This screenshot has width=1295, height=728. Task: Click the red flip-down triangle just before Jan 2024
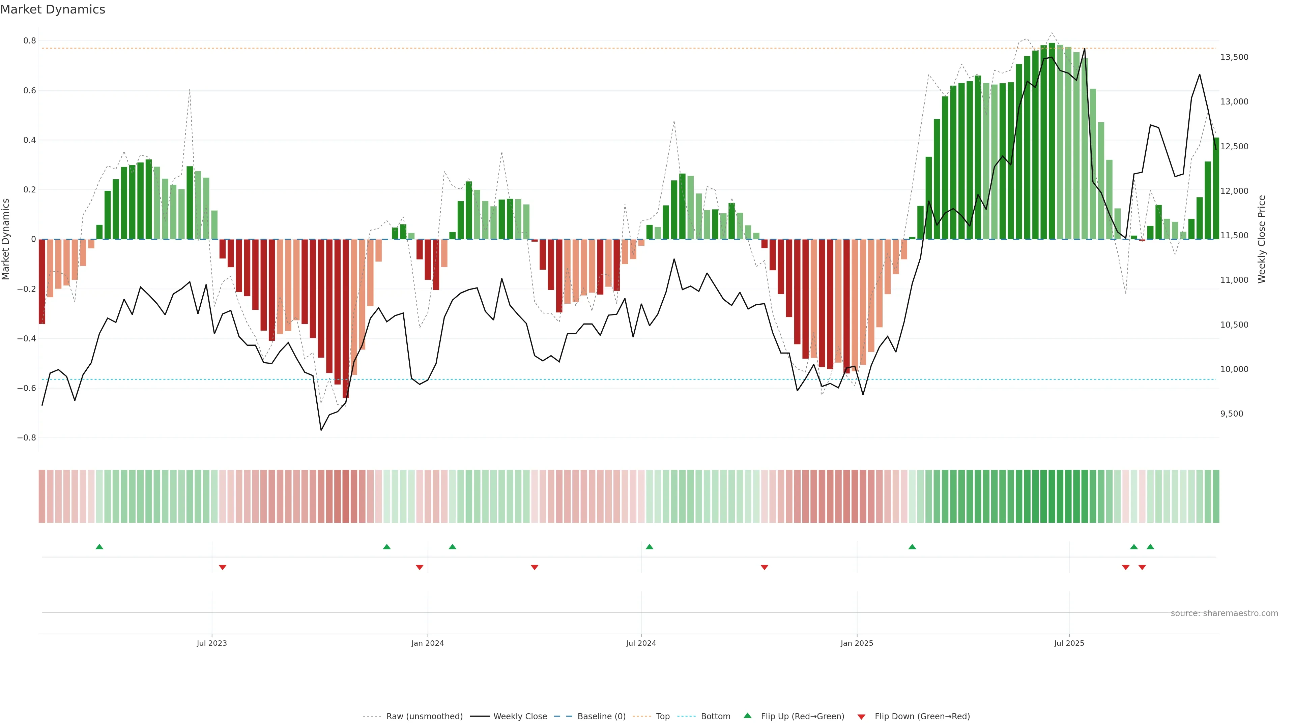tap(420, 567)
